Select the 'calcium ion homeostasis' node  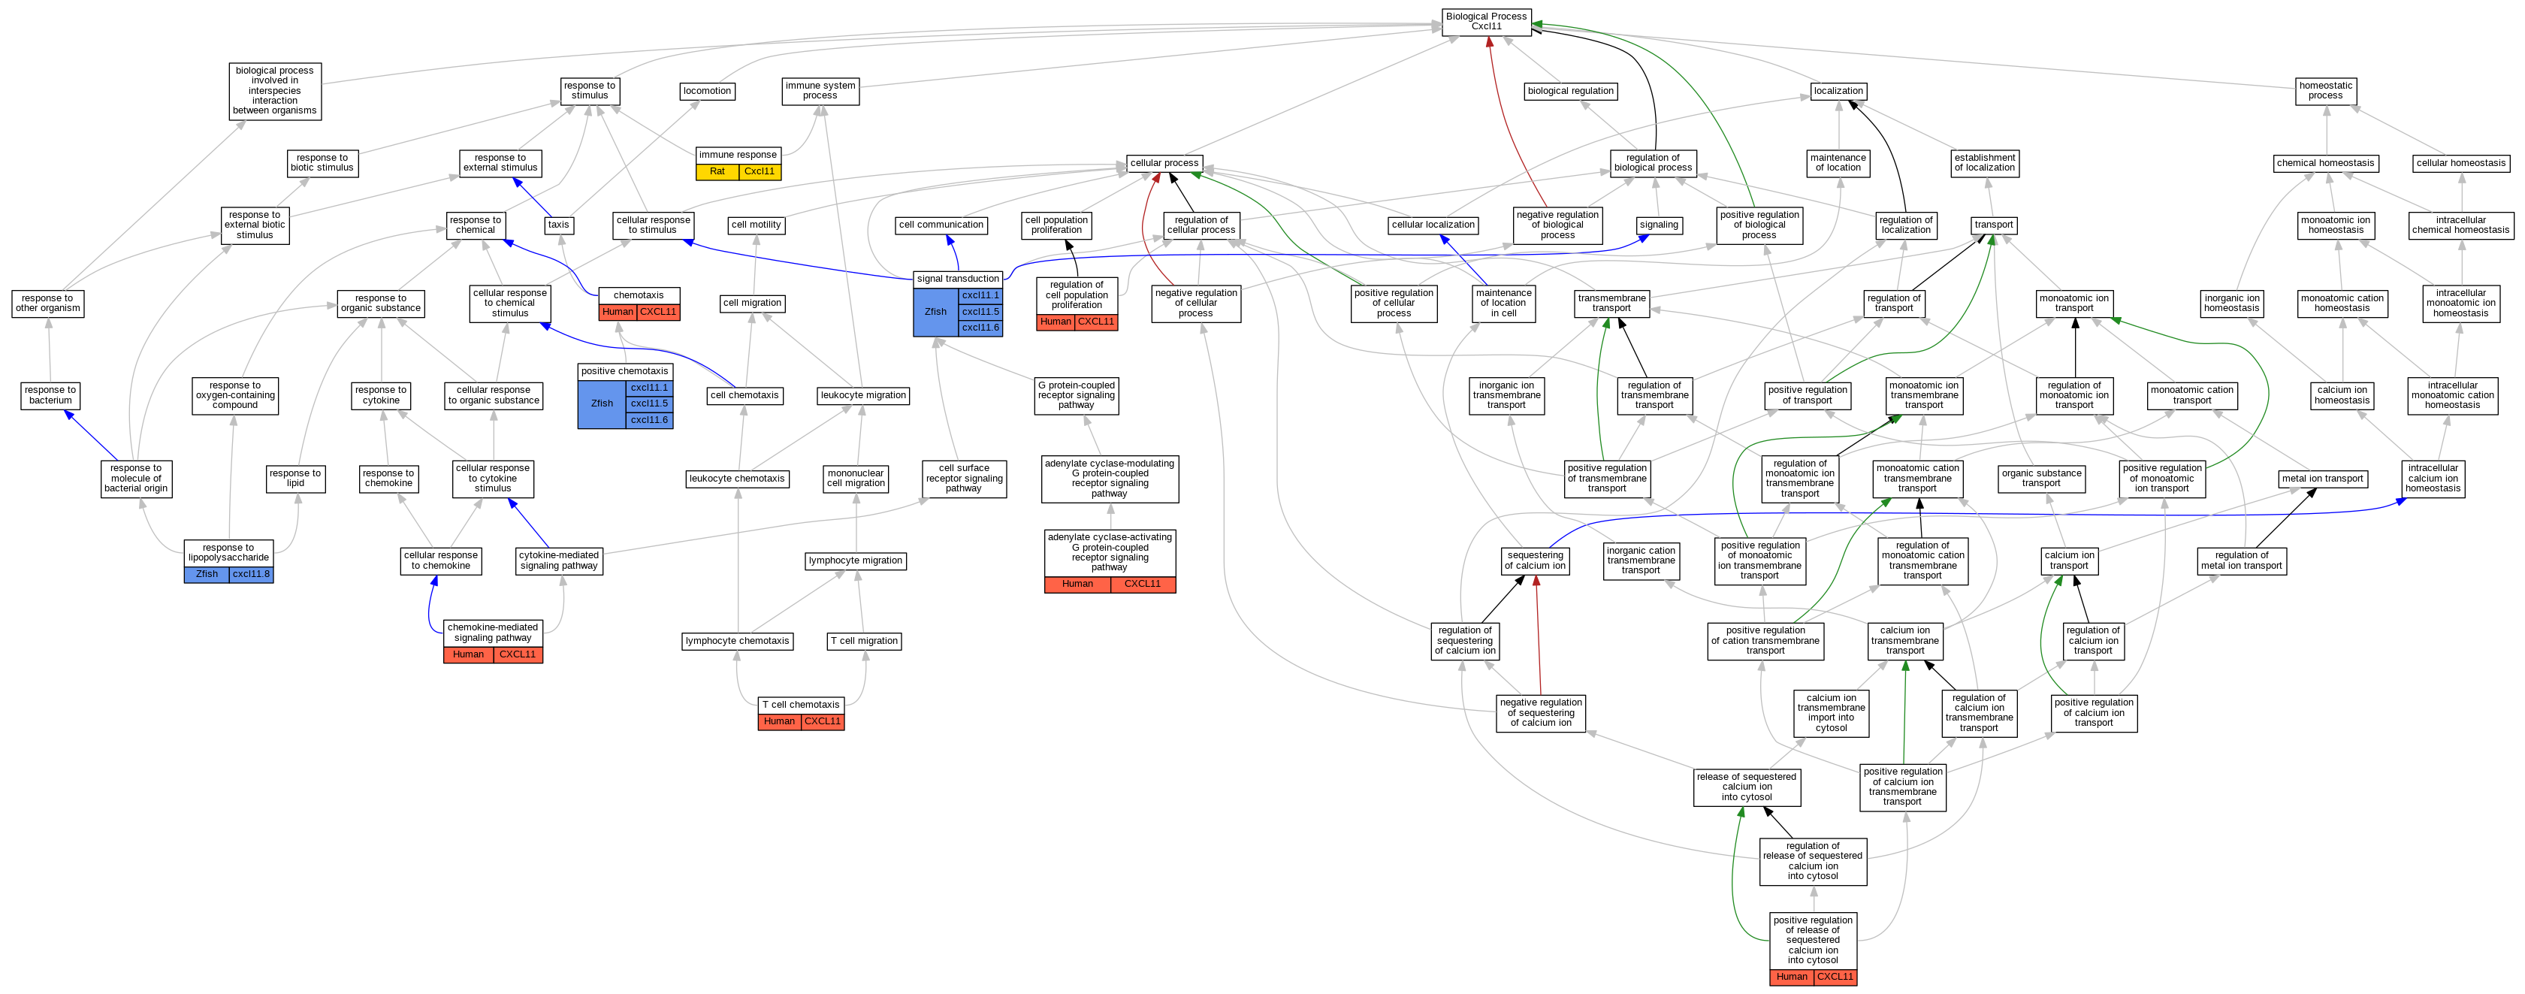tap(2342, 396)
